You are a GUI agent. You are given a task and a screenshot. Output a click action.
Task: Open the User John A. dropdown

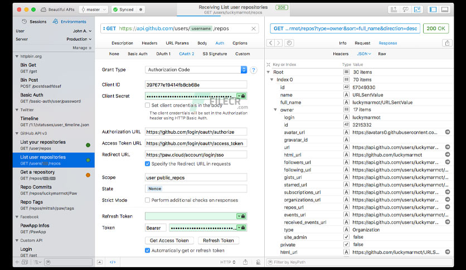point(82,31)
